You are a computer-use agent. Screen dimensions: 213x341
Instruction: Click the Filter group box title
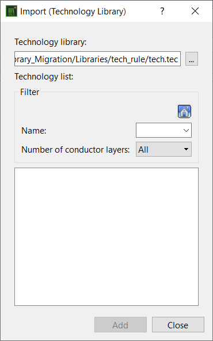coord(29,92)
